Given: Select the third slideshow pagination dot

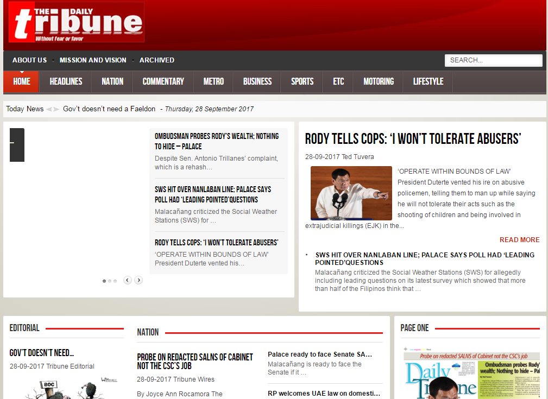Looking at the screenshot, I should tap(115, 281).
